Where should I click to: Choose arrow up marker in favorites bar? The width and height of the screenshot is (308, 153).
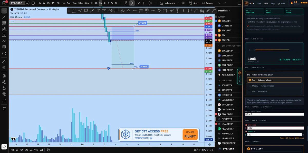tap(128, 11)
